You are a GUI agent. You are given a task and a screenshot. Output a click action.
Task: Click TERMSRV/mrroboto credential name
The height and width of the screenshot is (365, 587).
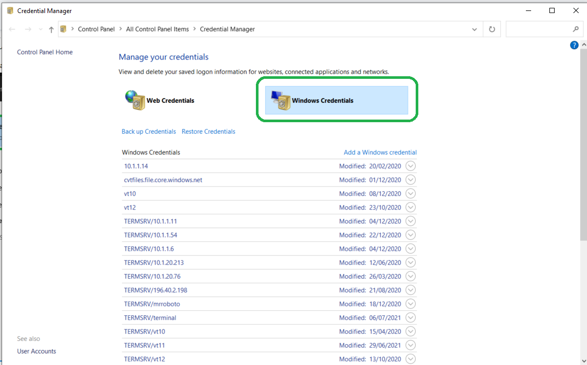coord(152,304)
